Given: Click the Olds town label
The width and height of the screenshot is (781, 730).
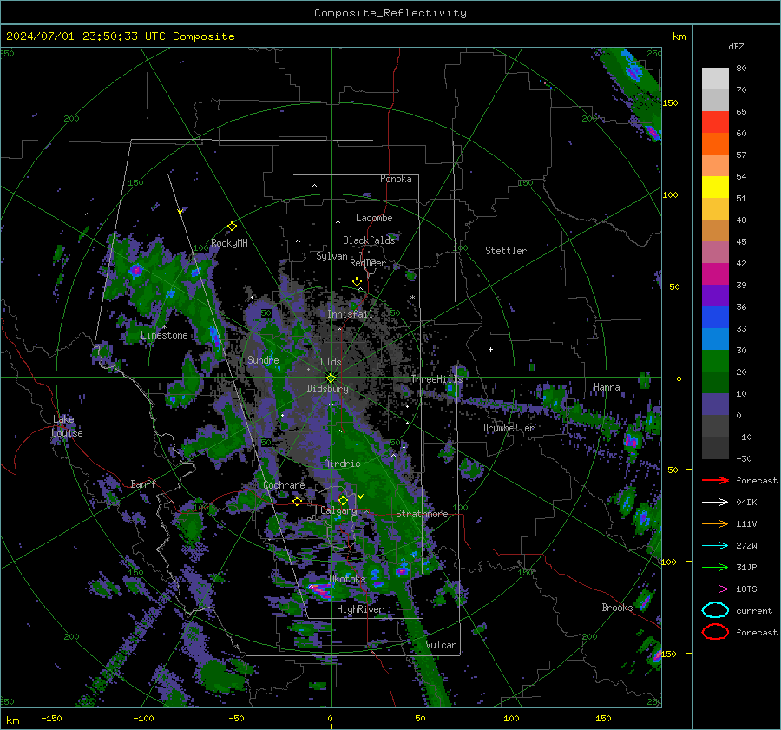Looking at the screenshot, I should 331,362.
